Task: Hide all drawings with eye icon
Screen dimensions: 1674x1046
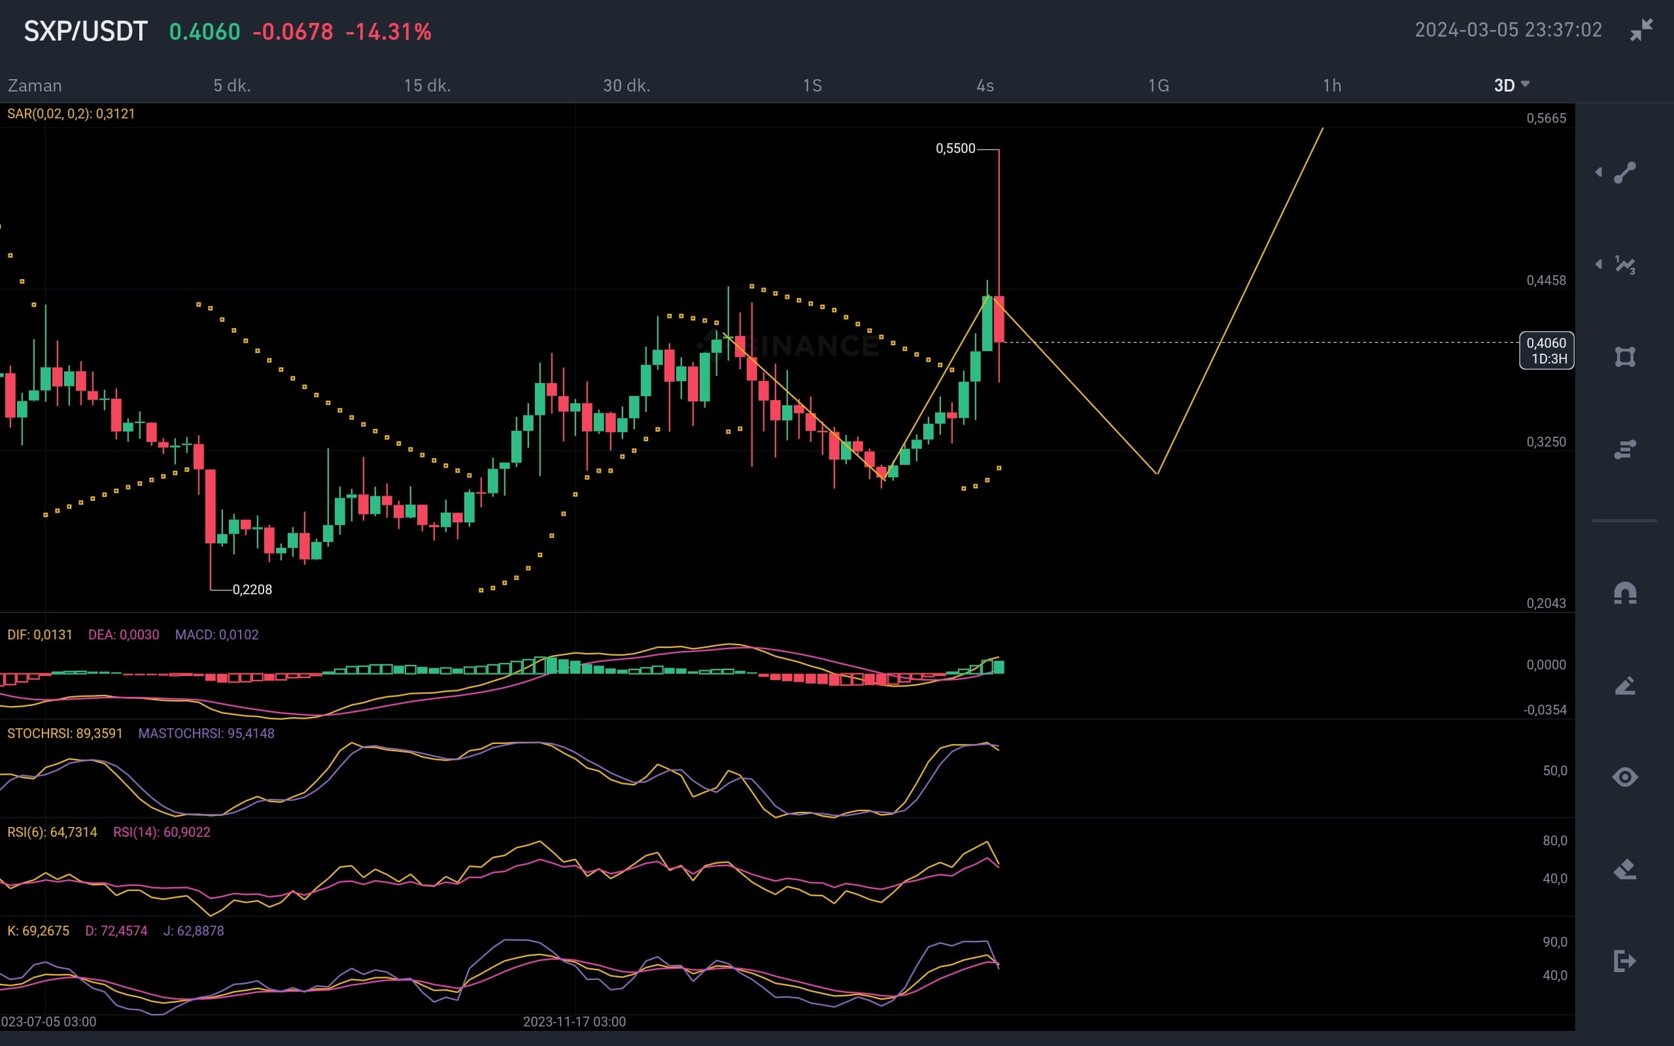Action: pos(1625,777)
